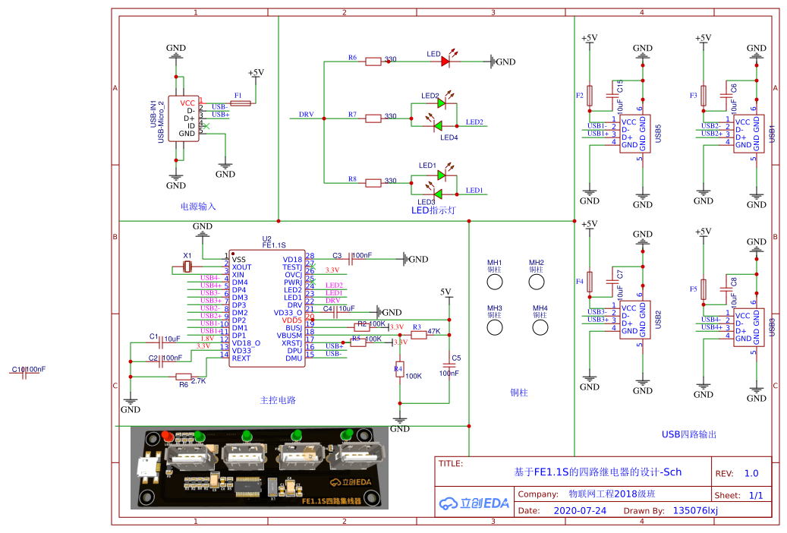This screenshot has height=533, width=787.
Task: Select the FE1.1S main chip U2
Action: tap(266, 307)
